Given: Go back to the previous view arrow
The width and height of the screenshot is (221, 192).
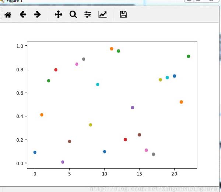Looking at the screenshot, I should 23,14.
